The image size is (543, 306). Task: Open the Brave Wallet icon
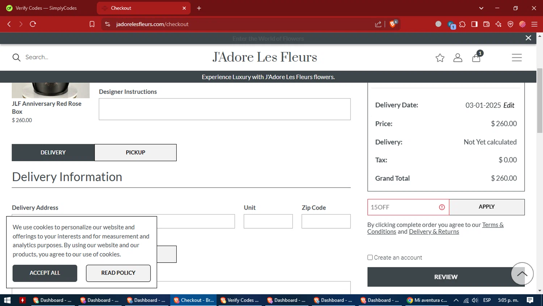[487, 24]
